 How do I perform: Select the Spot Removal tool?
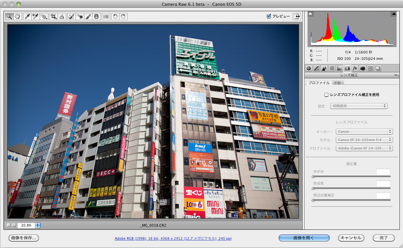(71, 16)
